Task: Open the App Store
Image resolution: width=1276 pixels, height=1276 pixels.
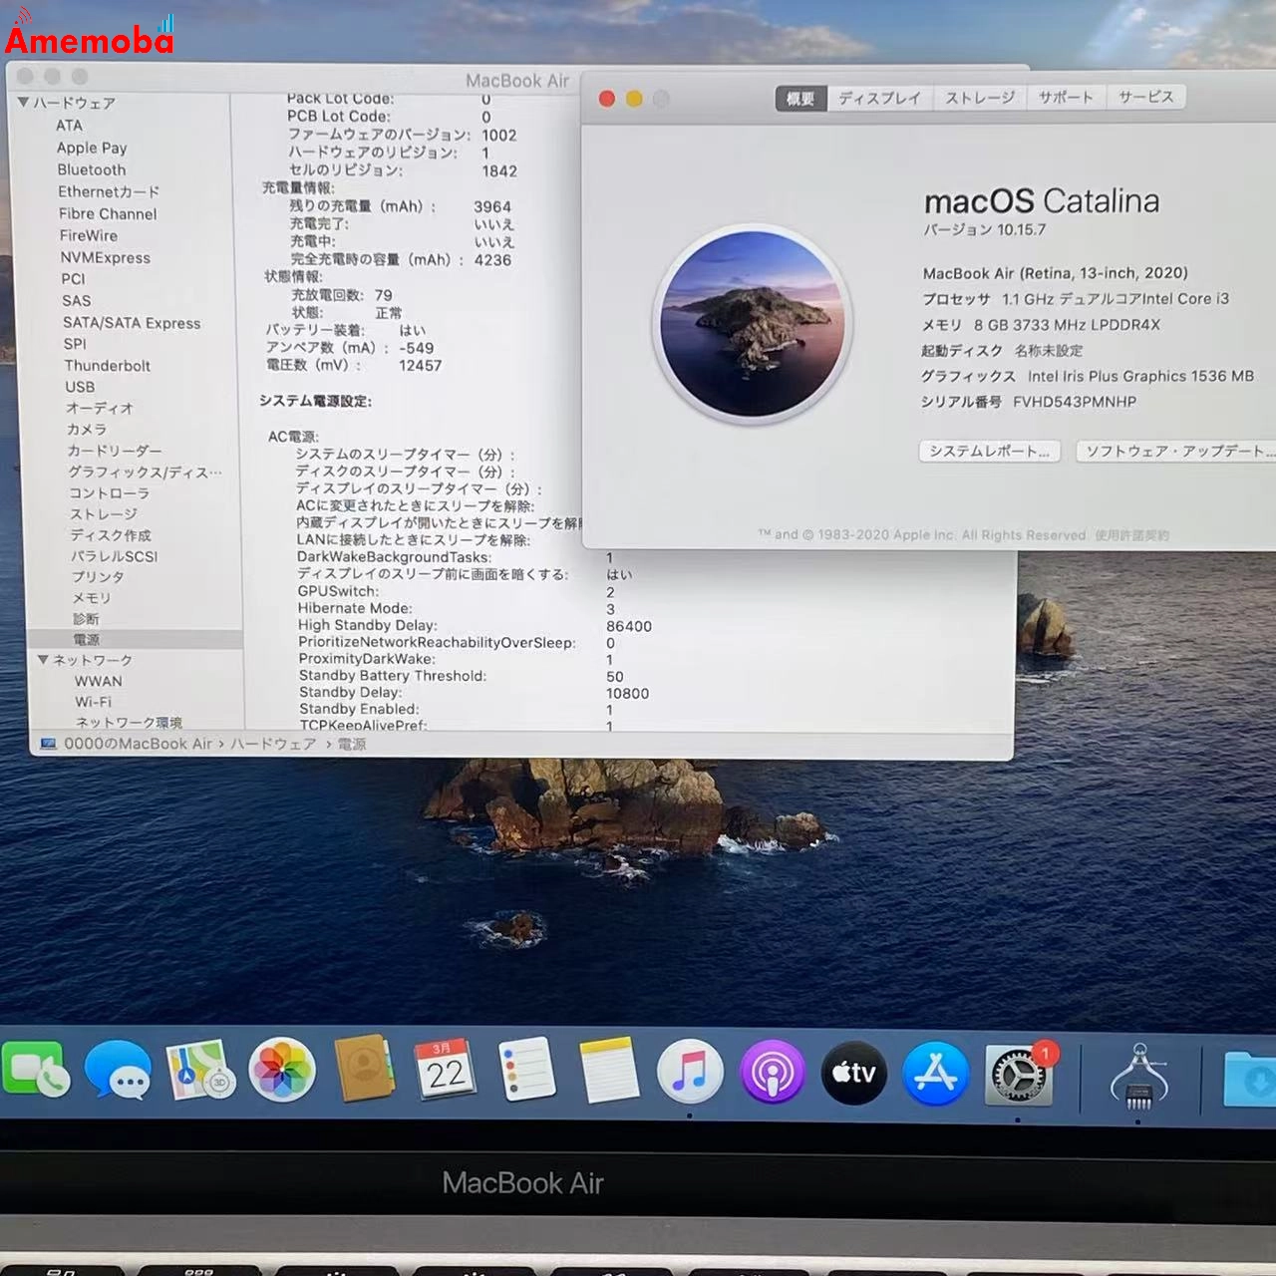Action: click(x=935, y=1072)
